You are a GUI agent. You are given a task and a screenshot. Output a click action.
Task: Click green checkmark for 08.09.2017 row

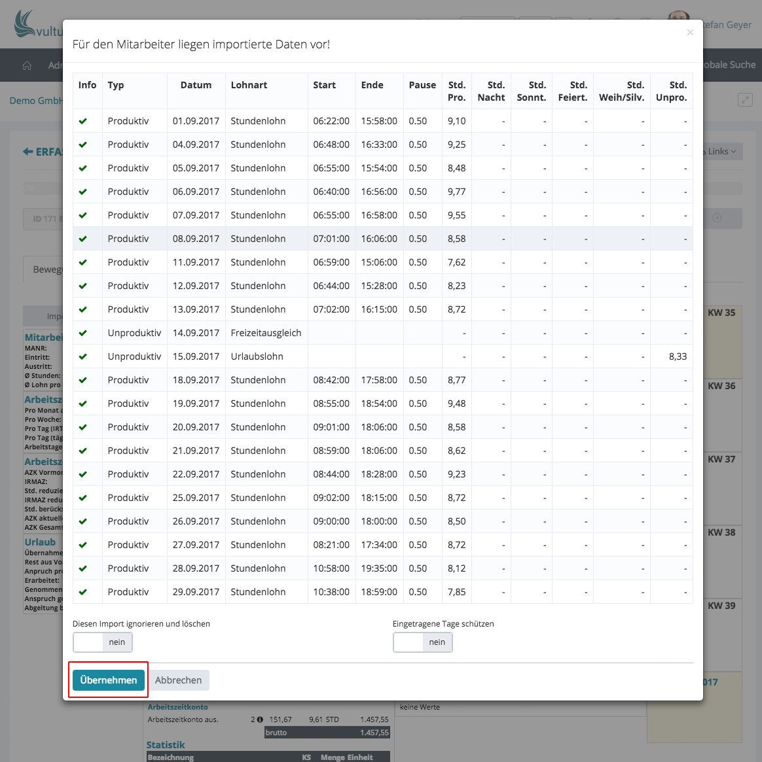pos(83,239)
